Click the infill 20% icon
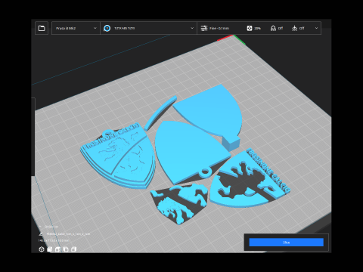The width and height of the screenshot is (363, 272). pyautogui.click(x=249, y=28)
